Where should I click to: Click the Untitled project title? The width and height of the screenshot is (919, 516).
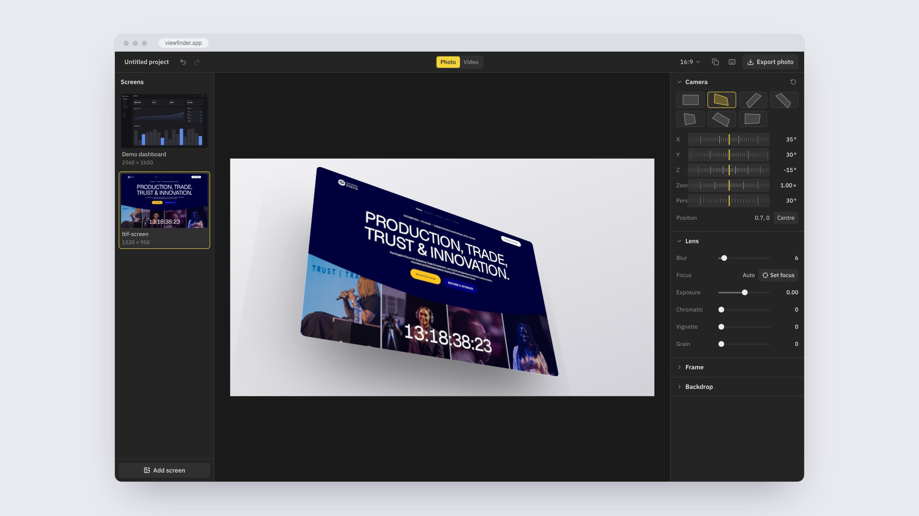pyautogui.click(x=146, y=62)
